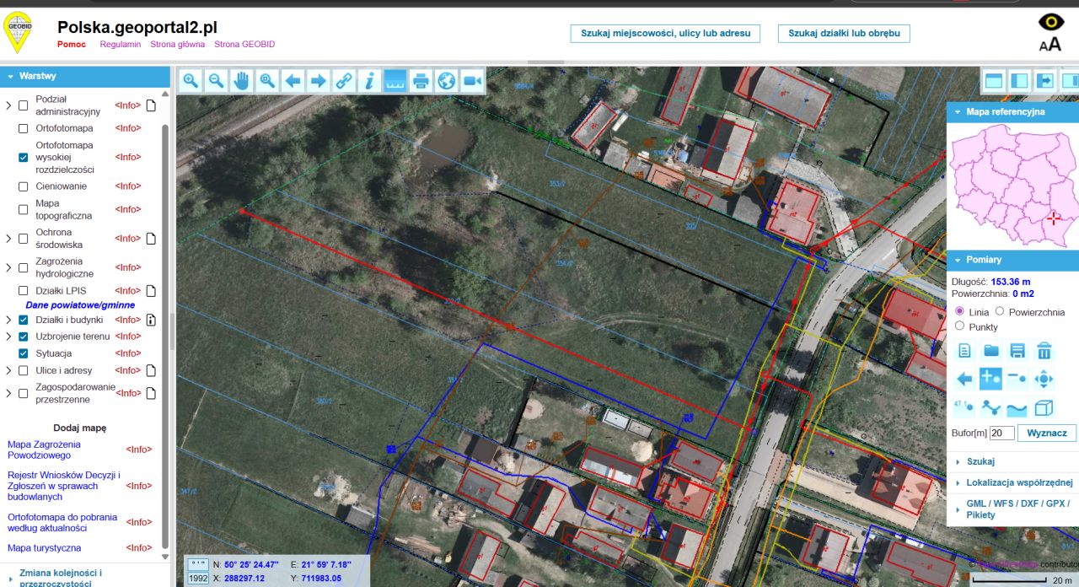Click top panel layout icon in map corner
This screenshot has width=1079, height=587.
(x=994, y=81)
